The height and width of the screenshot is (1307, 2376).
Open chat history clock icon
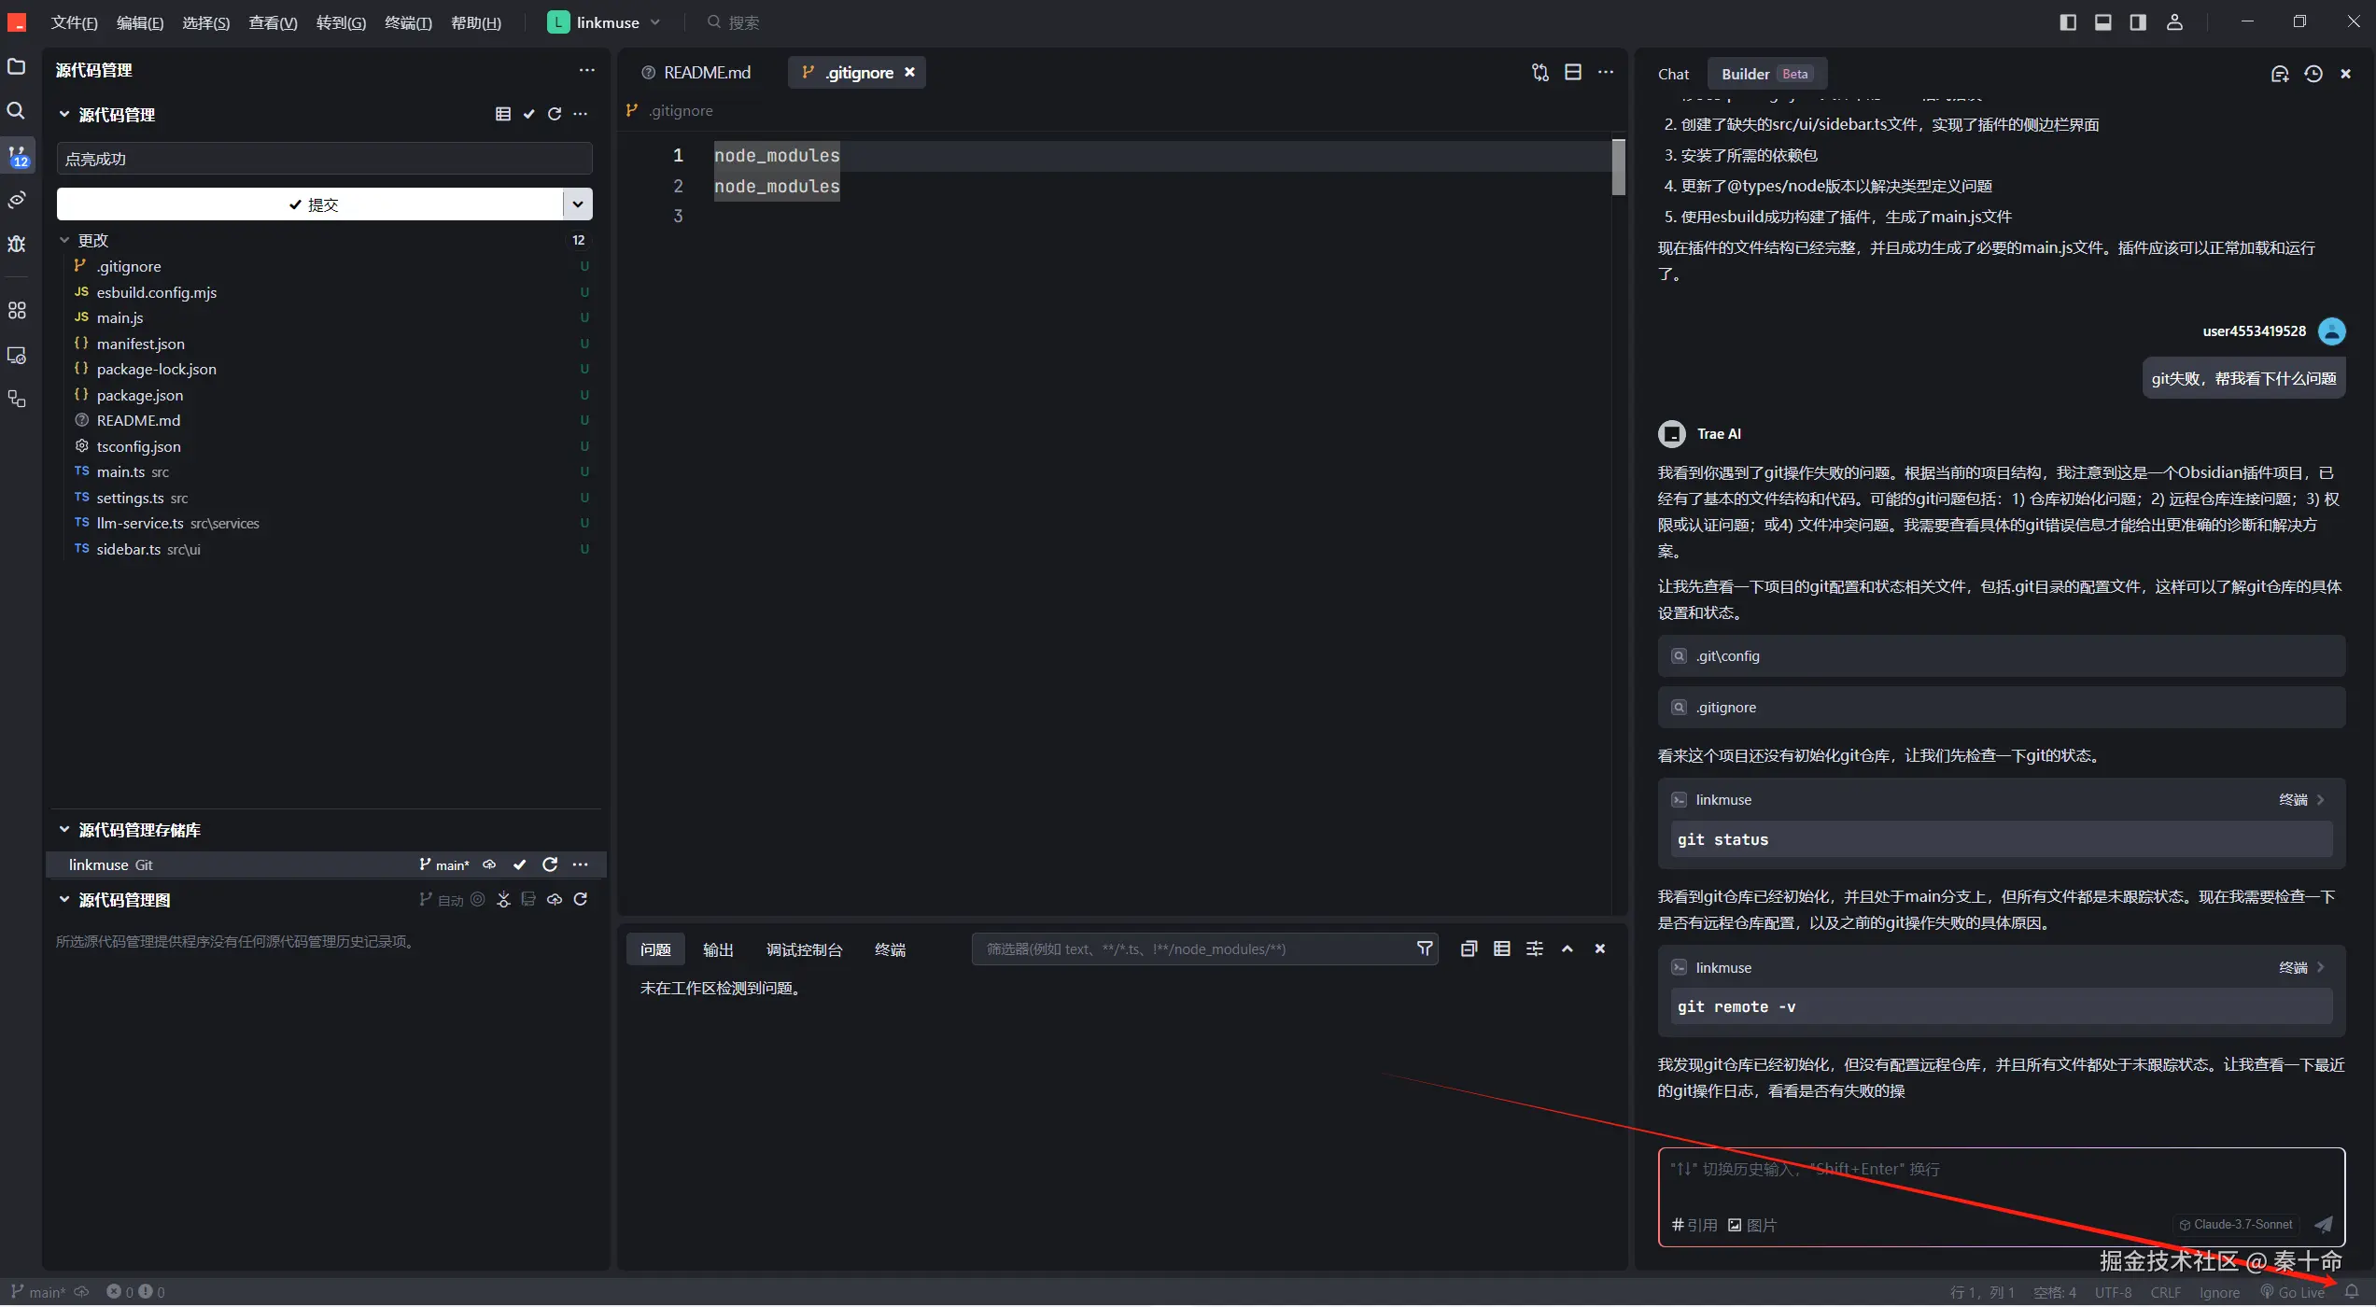[x=2313, y=74]
